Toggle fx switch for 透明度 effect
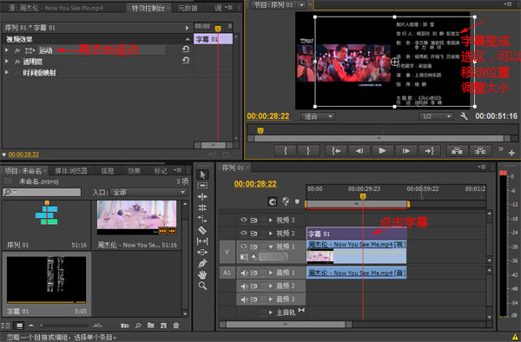 point(17,62)
